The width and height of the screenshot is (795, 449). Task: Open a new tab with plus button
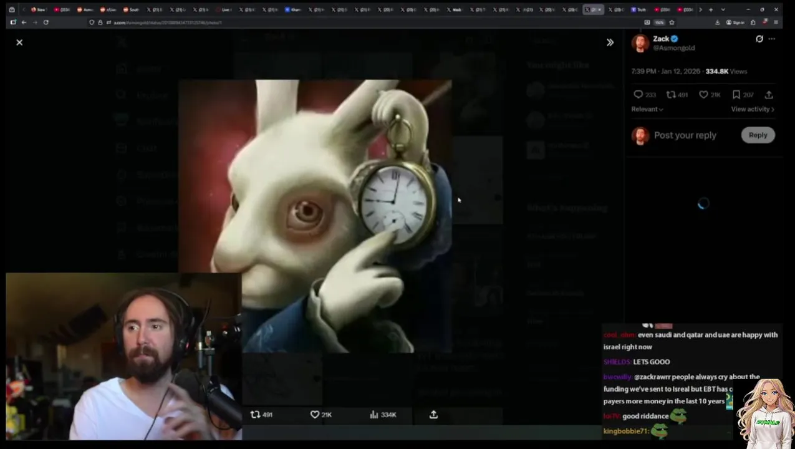[x=710, y=9]
